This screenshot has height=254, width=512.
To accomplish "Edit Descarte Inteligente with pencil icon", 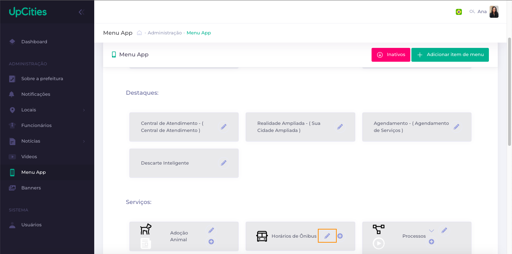I will (x=224, y=163).
